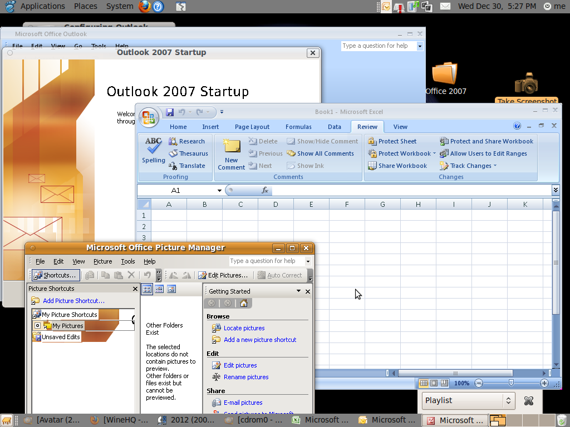Open the Picture menu in Picture Manager
The height and width of the screenshot is (427, 570).
pos(102,261)
